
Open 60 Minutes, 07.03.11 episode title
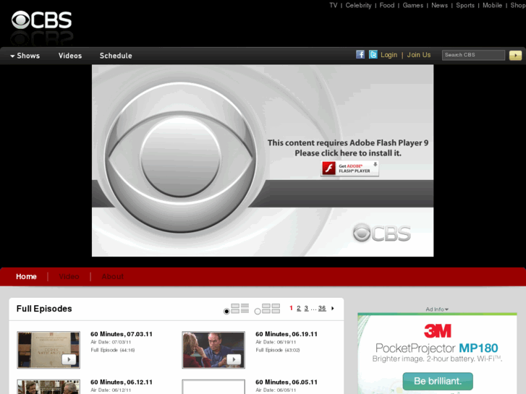122,334
